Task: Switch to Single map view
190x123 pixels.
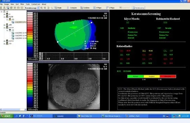Action: pos(58,8)
